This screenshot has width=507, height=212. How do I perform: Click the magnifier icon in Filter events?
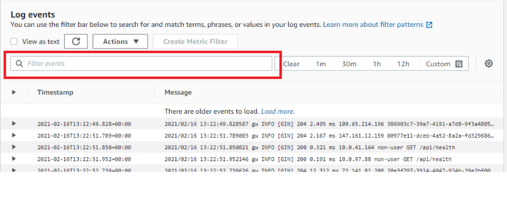point(19,63)
